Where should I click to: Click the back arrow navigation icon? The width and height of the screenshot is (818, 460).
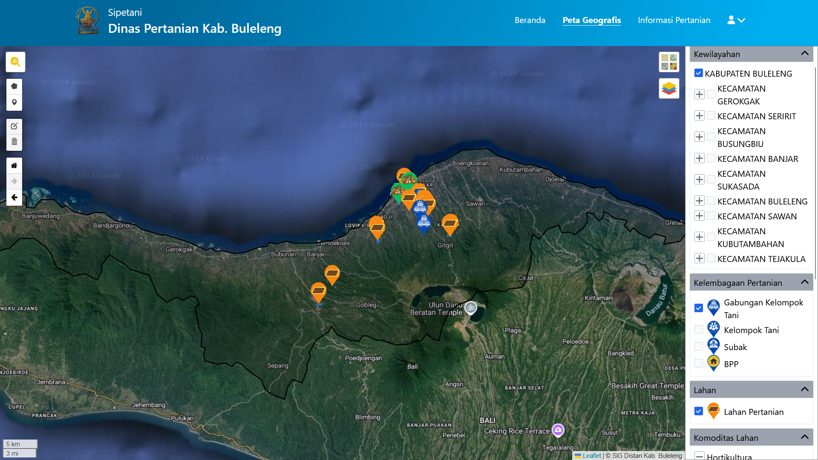pyautogui.click(x=14, y=197)
